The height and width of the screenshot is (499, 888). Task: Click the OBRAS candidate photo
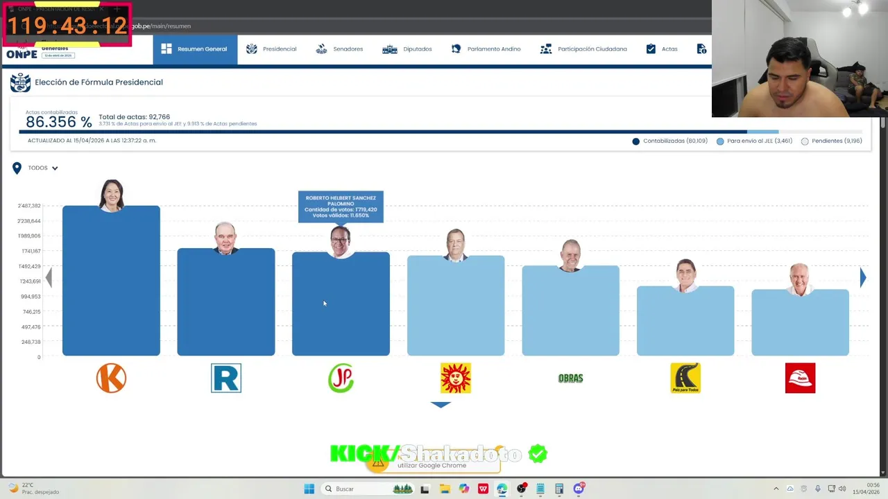(x=570, y=256)
